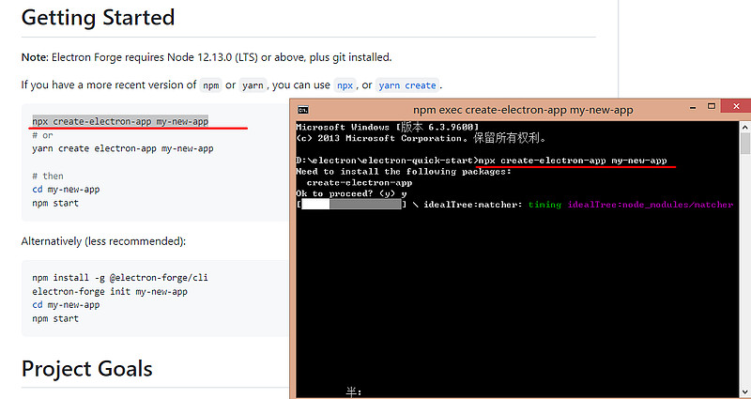Click 'Need to install the following packages' line

click(404, 172)
